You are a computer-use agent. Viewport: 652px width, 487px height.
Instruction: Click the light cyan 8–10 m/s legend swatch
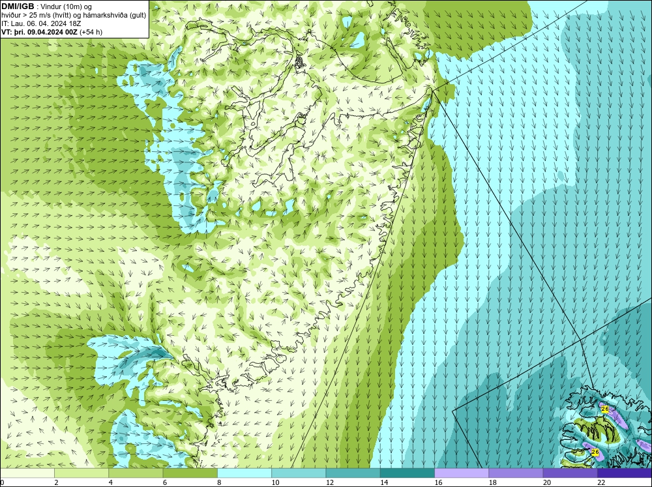(244, 473)
